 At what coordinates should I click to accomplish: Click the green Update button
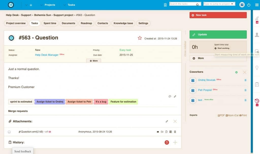218,35
